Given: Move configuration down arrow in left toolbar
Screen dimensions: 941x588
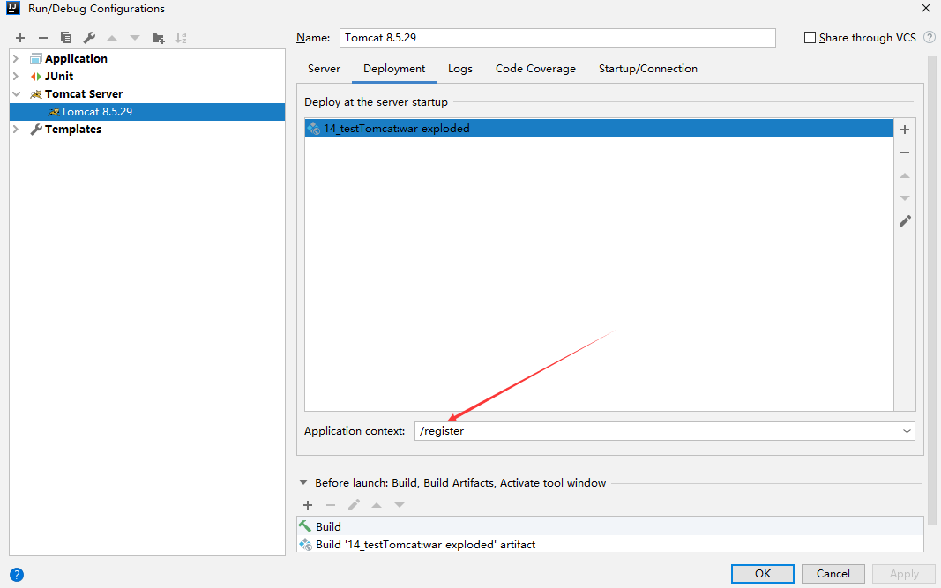Looking at the screenshot, I should [x=135, y=38].
